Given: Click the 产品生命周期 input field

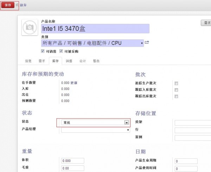Looking at the screenshot, I should coord(186,161).
